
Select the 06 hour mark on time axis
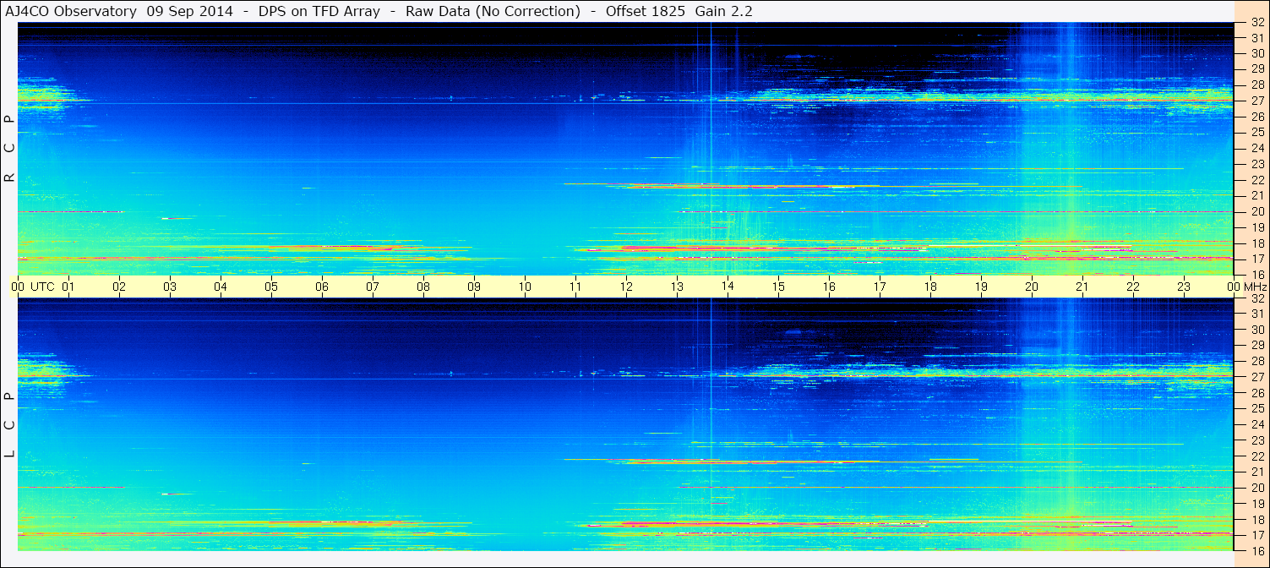(322, 287)
